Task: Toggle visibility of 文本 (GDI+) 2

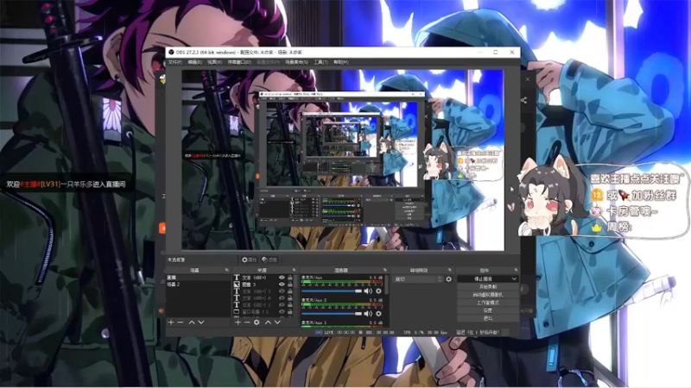Action: 282,304
